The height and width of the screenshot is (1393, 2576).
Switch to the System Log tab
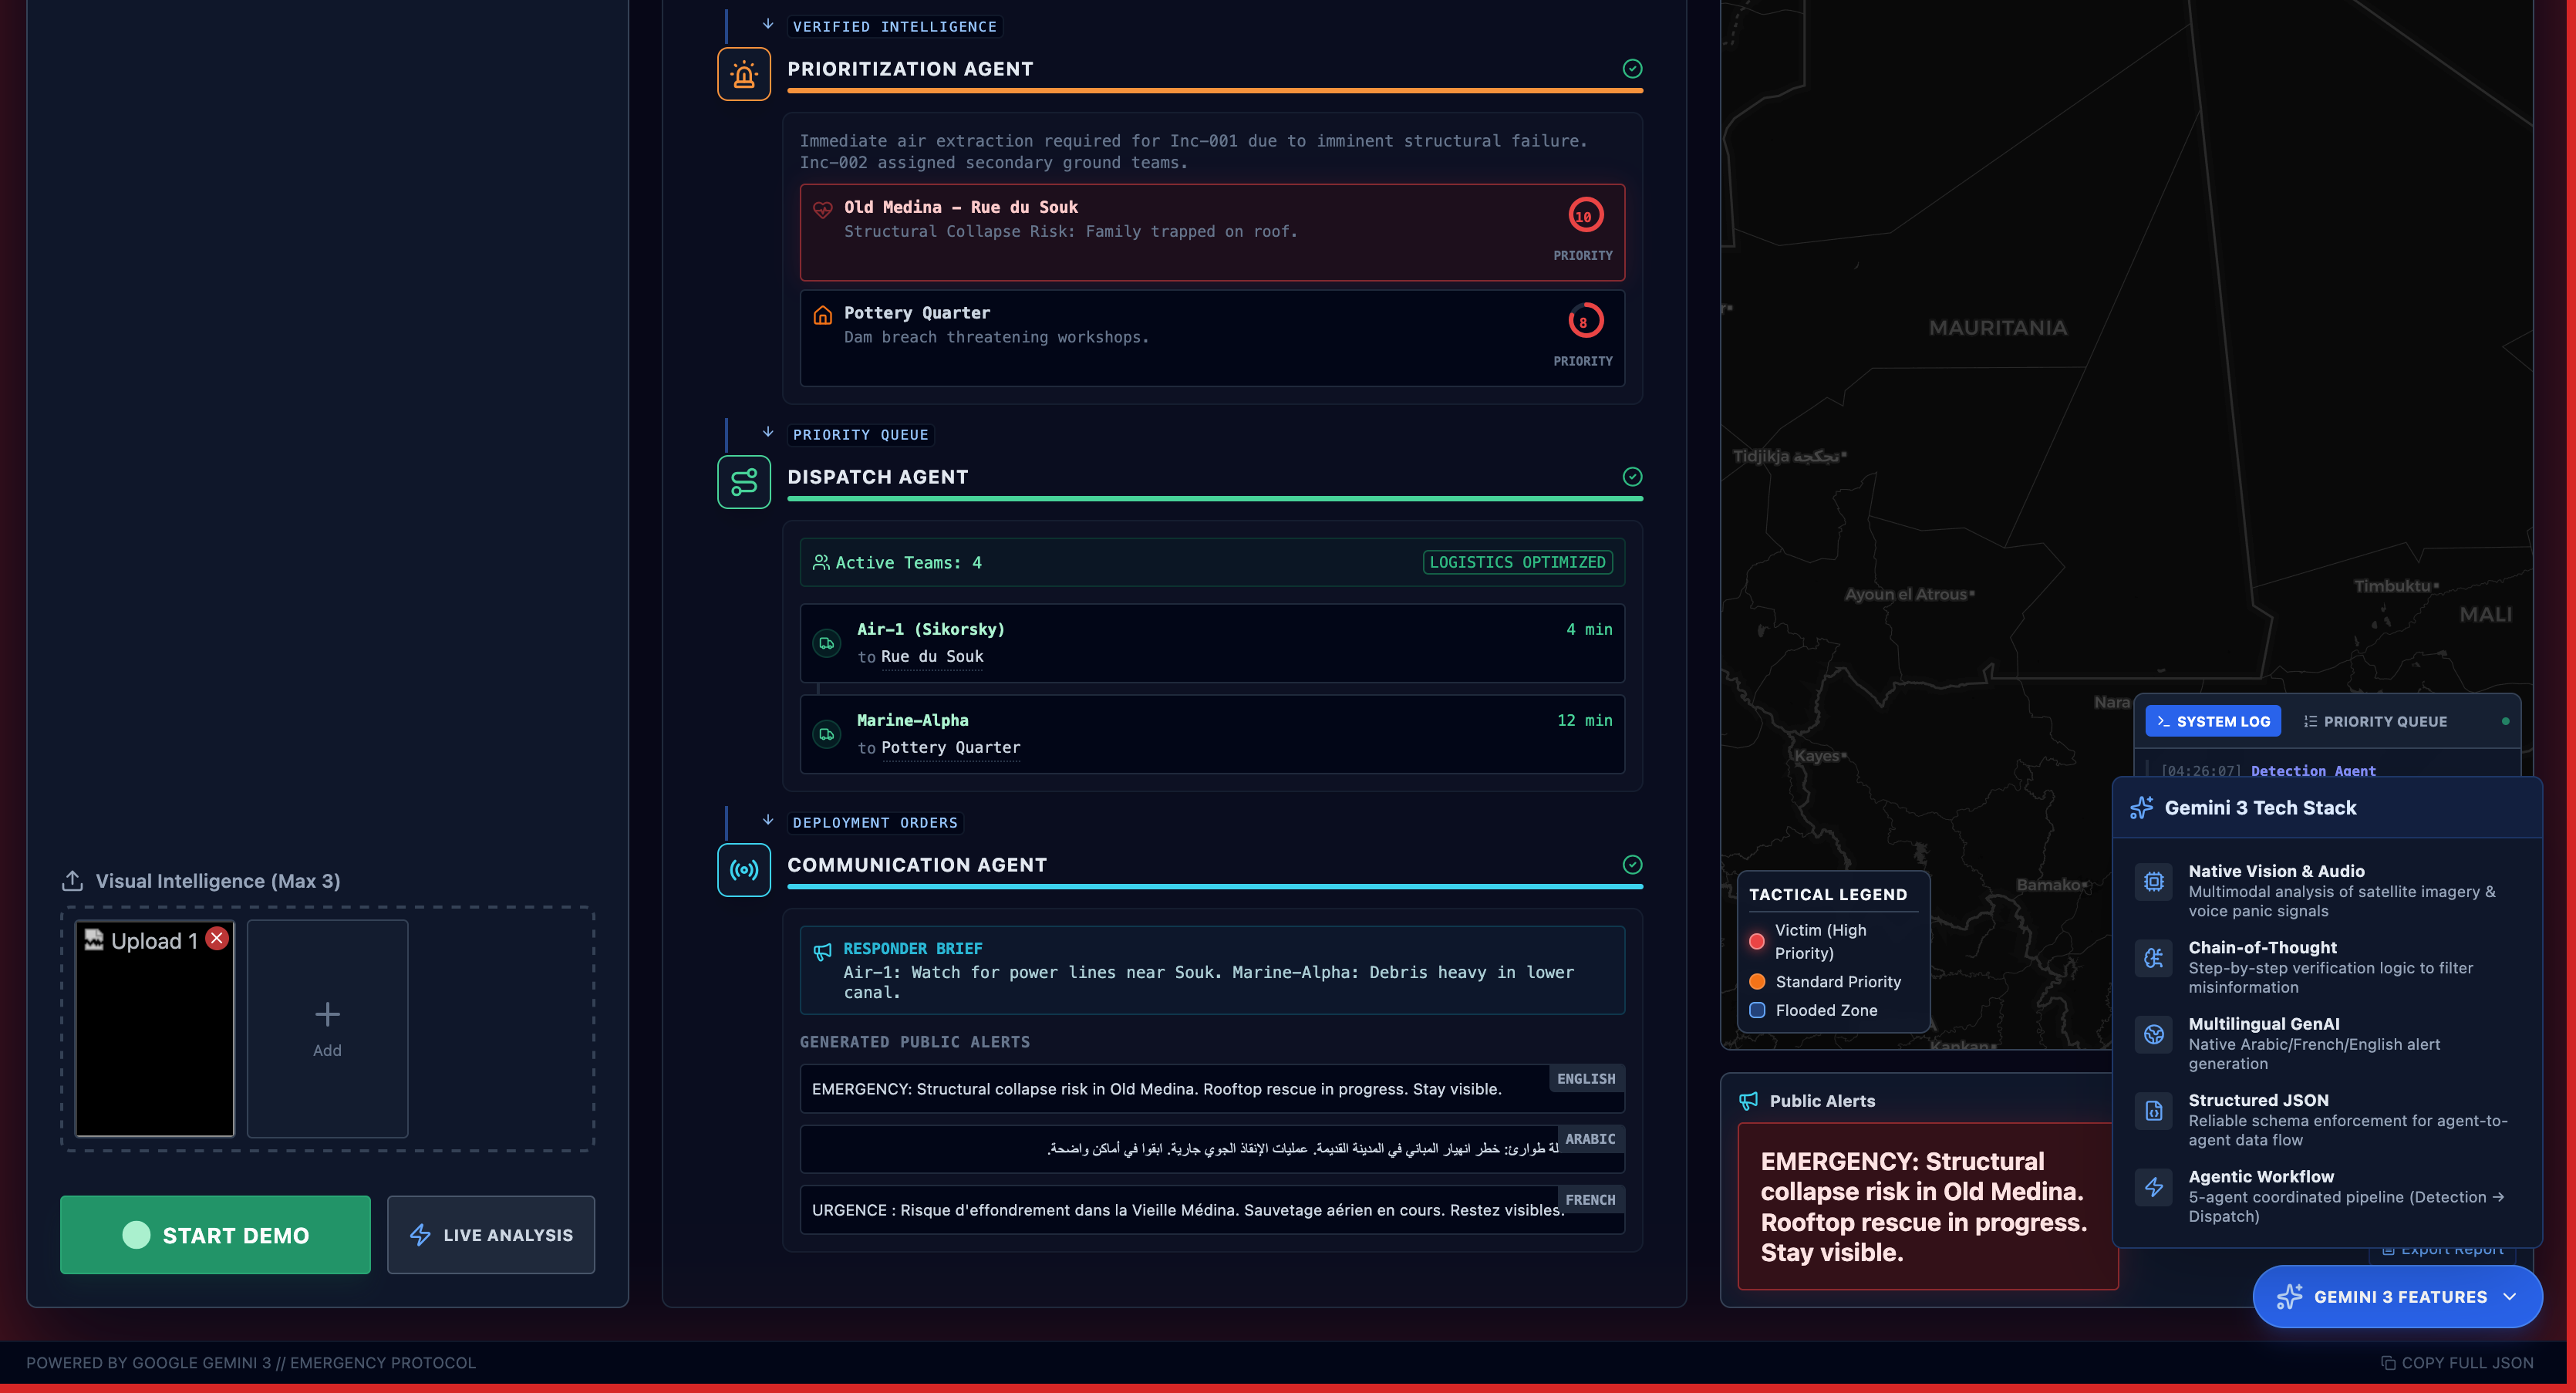click(x=2212, y=722)
